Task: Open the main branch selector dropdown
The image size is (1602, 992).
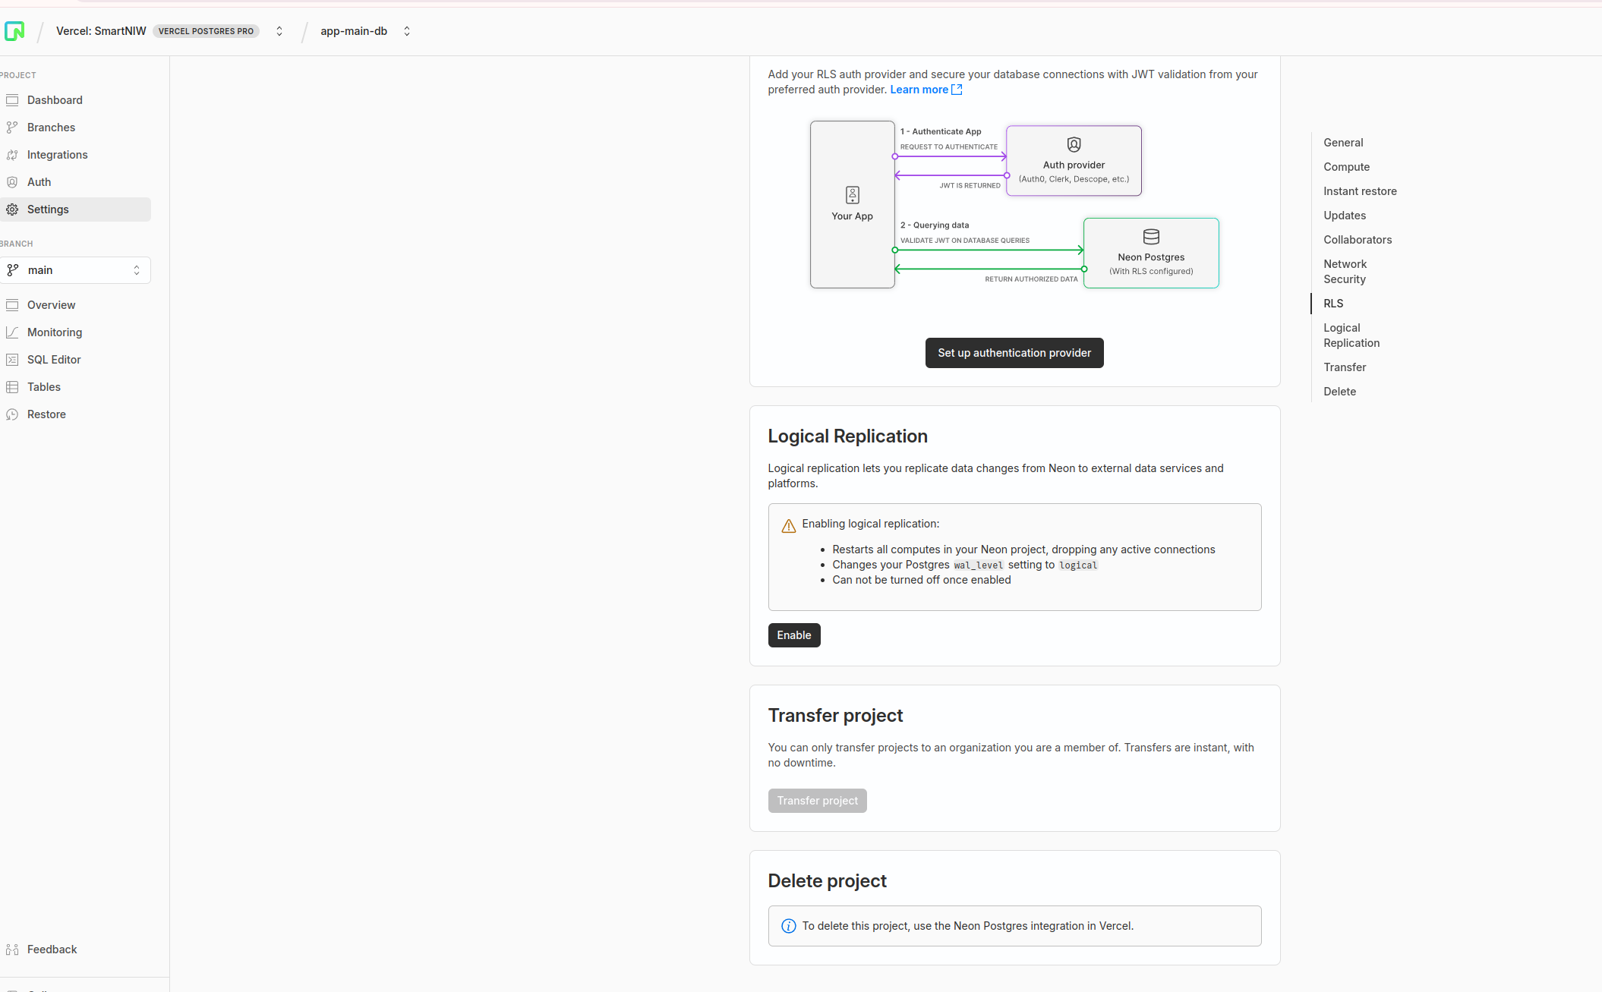Action: tap(76, 270)
